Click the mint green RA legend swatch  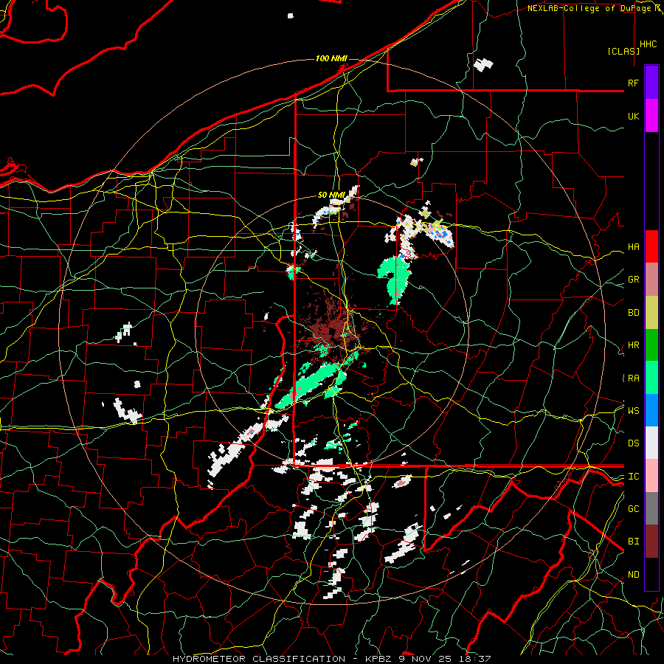tap(651, 378)
